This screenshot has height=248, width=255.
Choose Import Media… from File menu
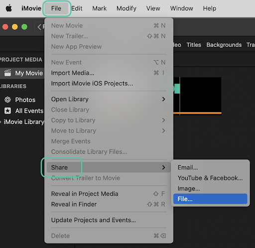click(109, 73)
